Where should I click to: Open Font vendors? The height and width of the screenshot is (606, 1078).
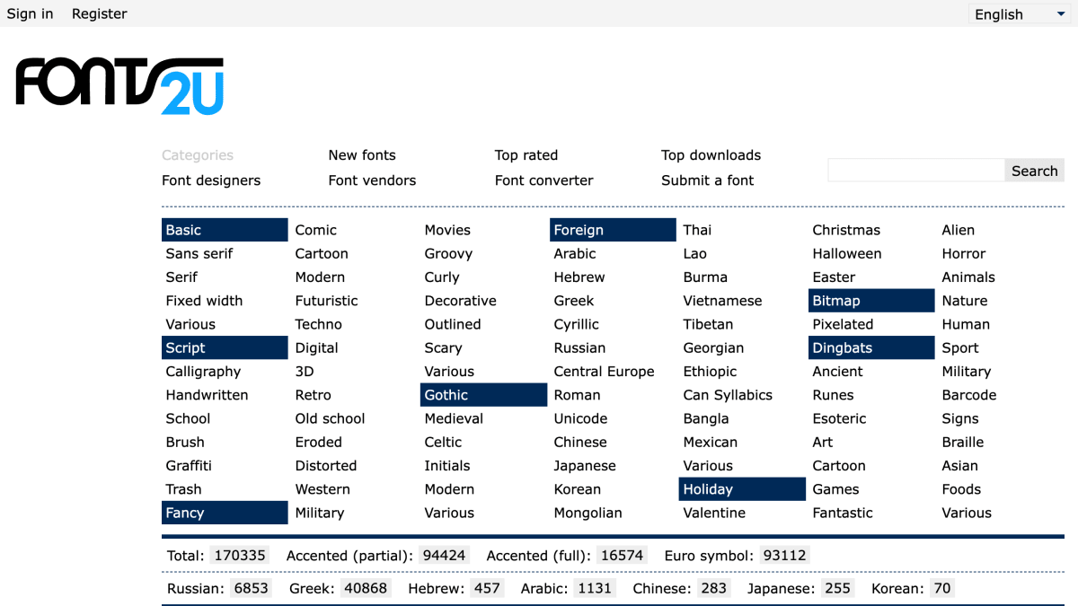click(372, 180)
